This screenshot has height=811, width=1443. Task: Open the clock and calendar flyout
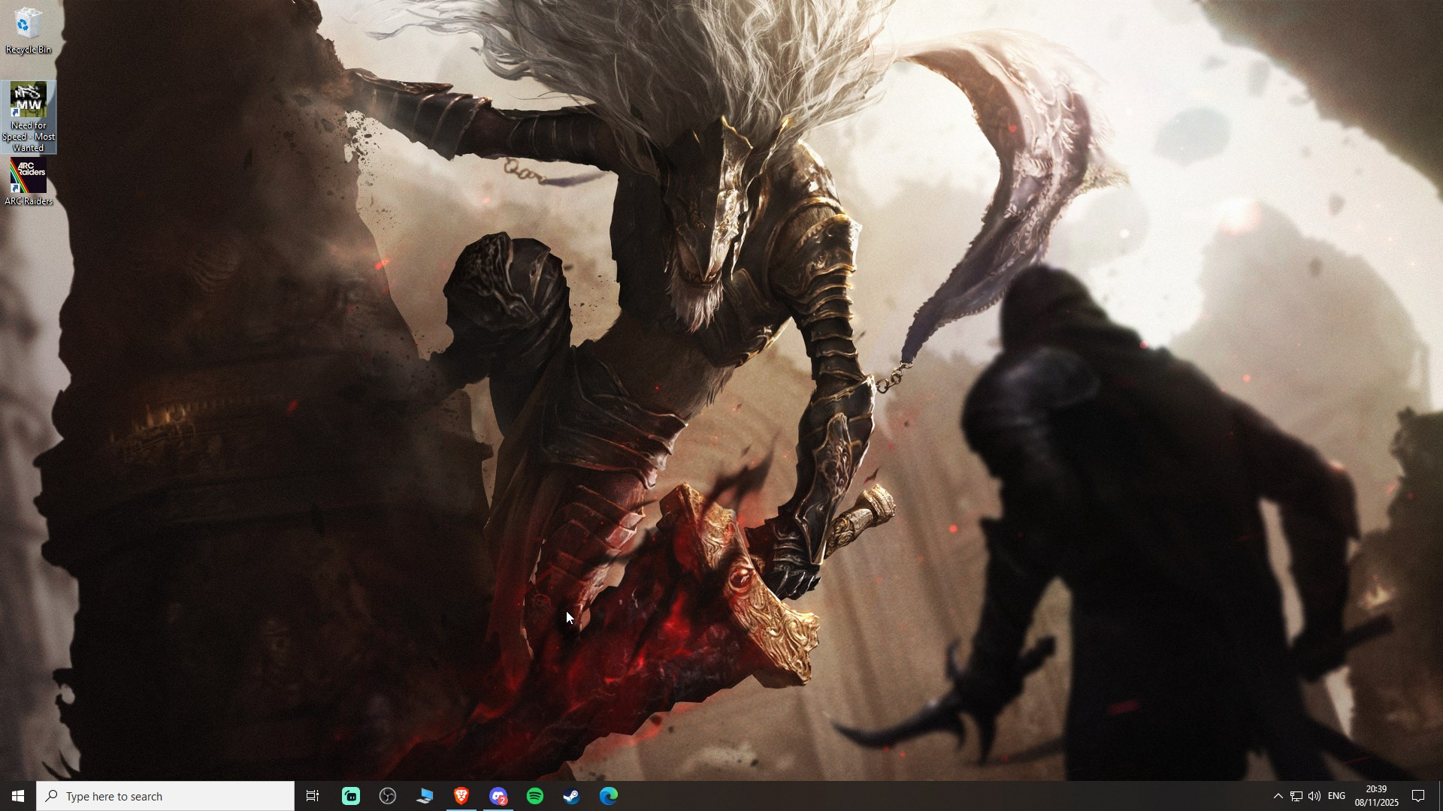[1376, 796]
